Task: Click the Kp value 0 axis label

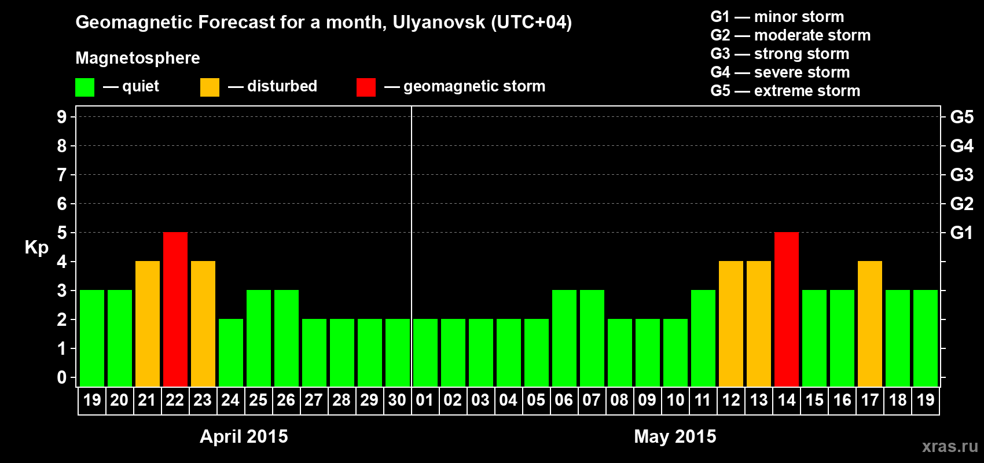Action: 62,377
